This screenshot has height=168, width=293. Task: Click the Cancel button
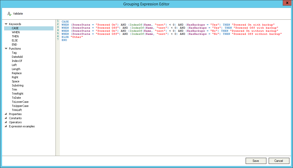[x=279, y=161]
